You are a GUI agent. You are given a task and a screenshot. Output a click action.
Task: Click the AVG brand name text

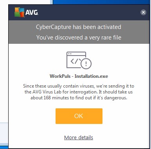[32, 13]
